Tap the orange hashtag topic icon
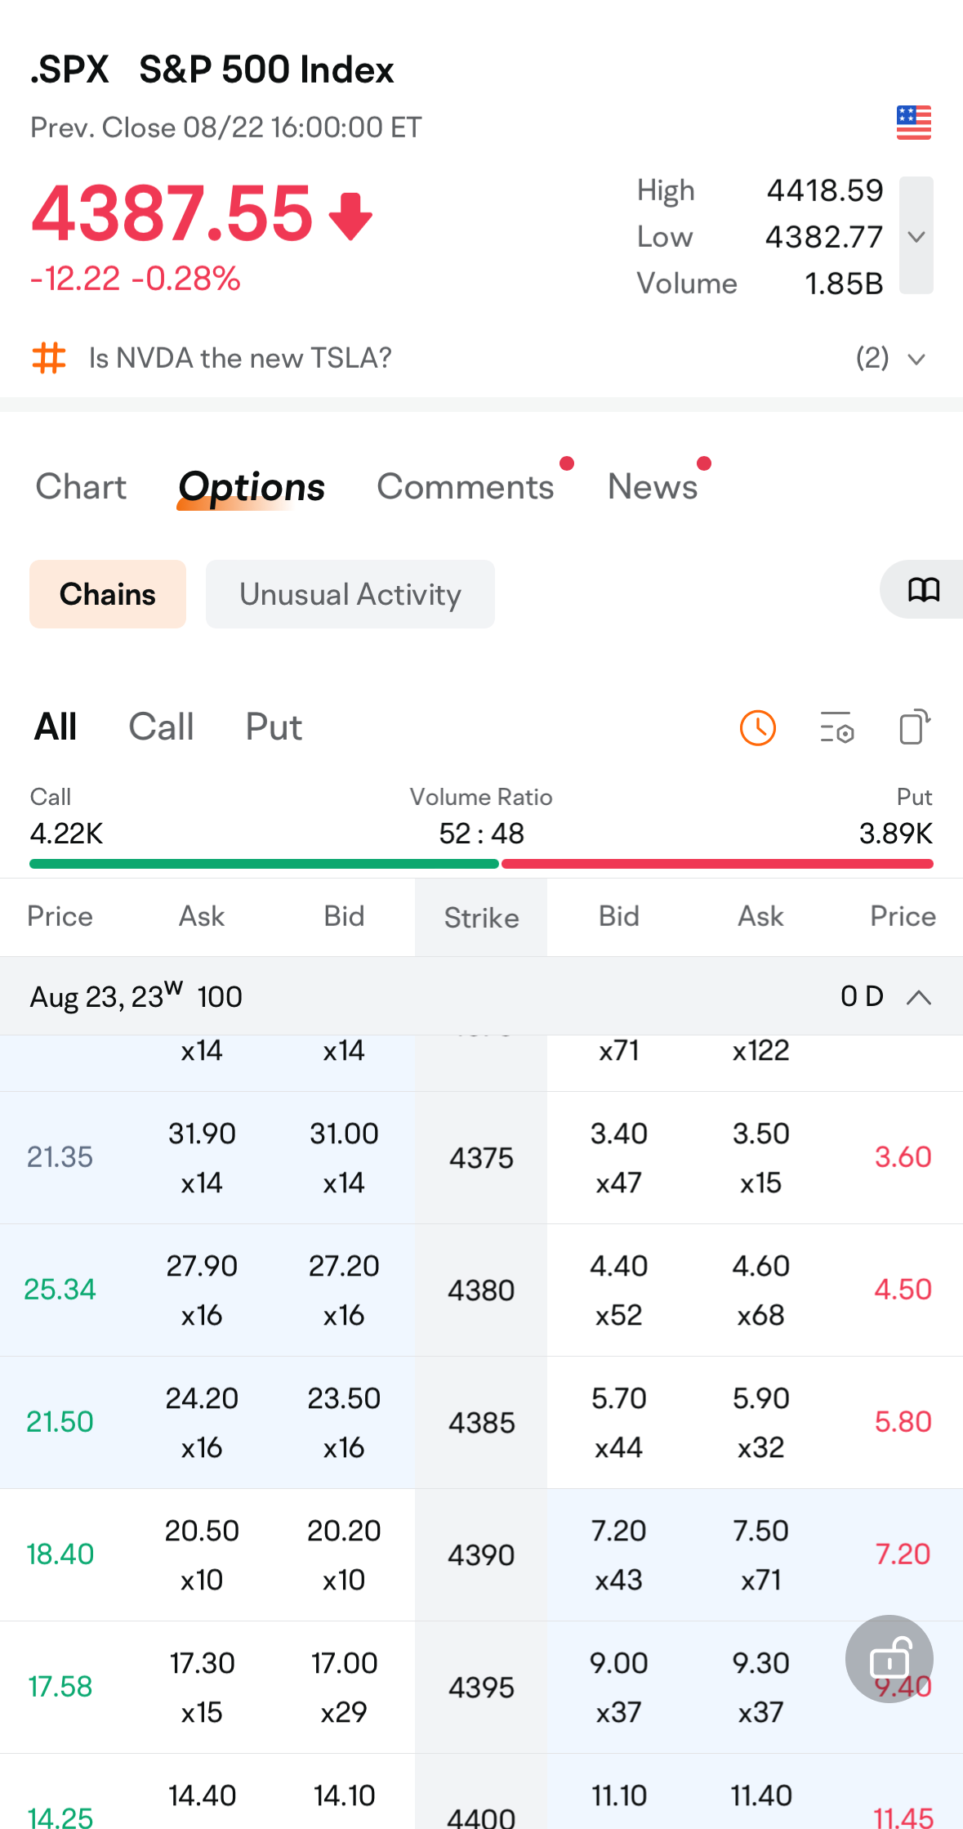Screen dimensions: 963x1829 49,358
